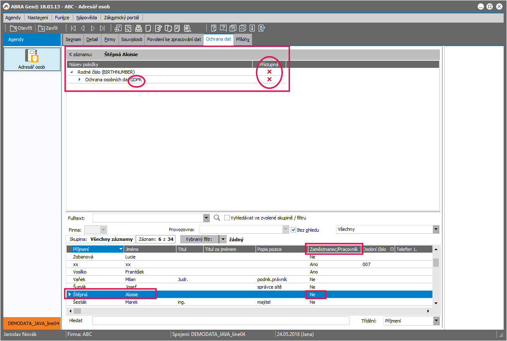Viewport: 507px width, 341px height.
Task: Open the 'Povolení ke zpracování dat' tab
Action: coord(174,39)
